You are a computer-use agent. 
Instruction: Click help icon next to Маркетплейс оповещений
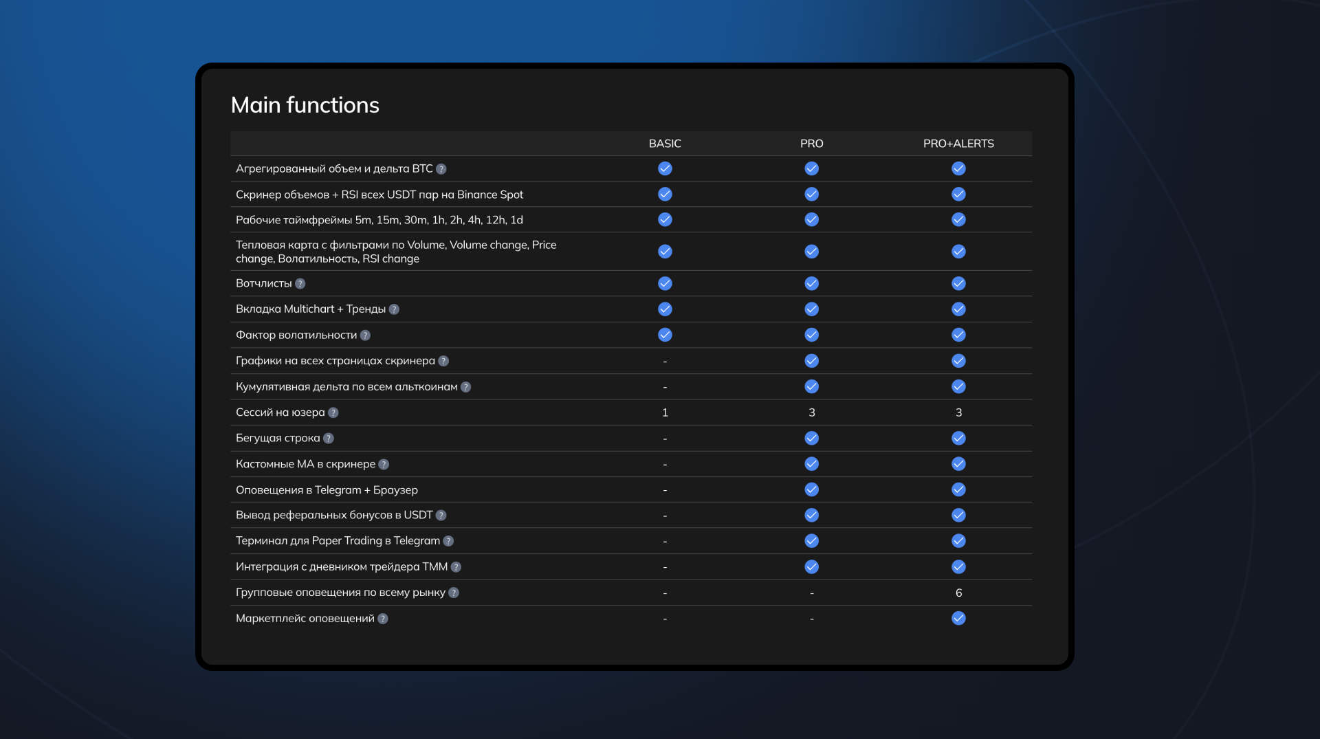[383, 619]
